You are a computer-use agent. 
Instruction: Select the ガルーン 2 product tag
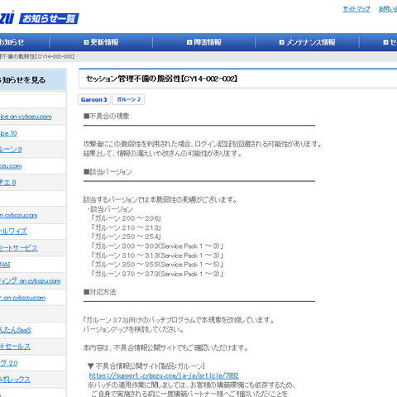[x=128, y=99]
